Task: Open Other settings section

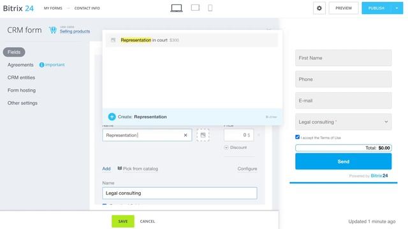Action: (x=22, y=103)
